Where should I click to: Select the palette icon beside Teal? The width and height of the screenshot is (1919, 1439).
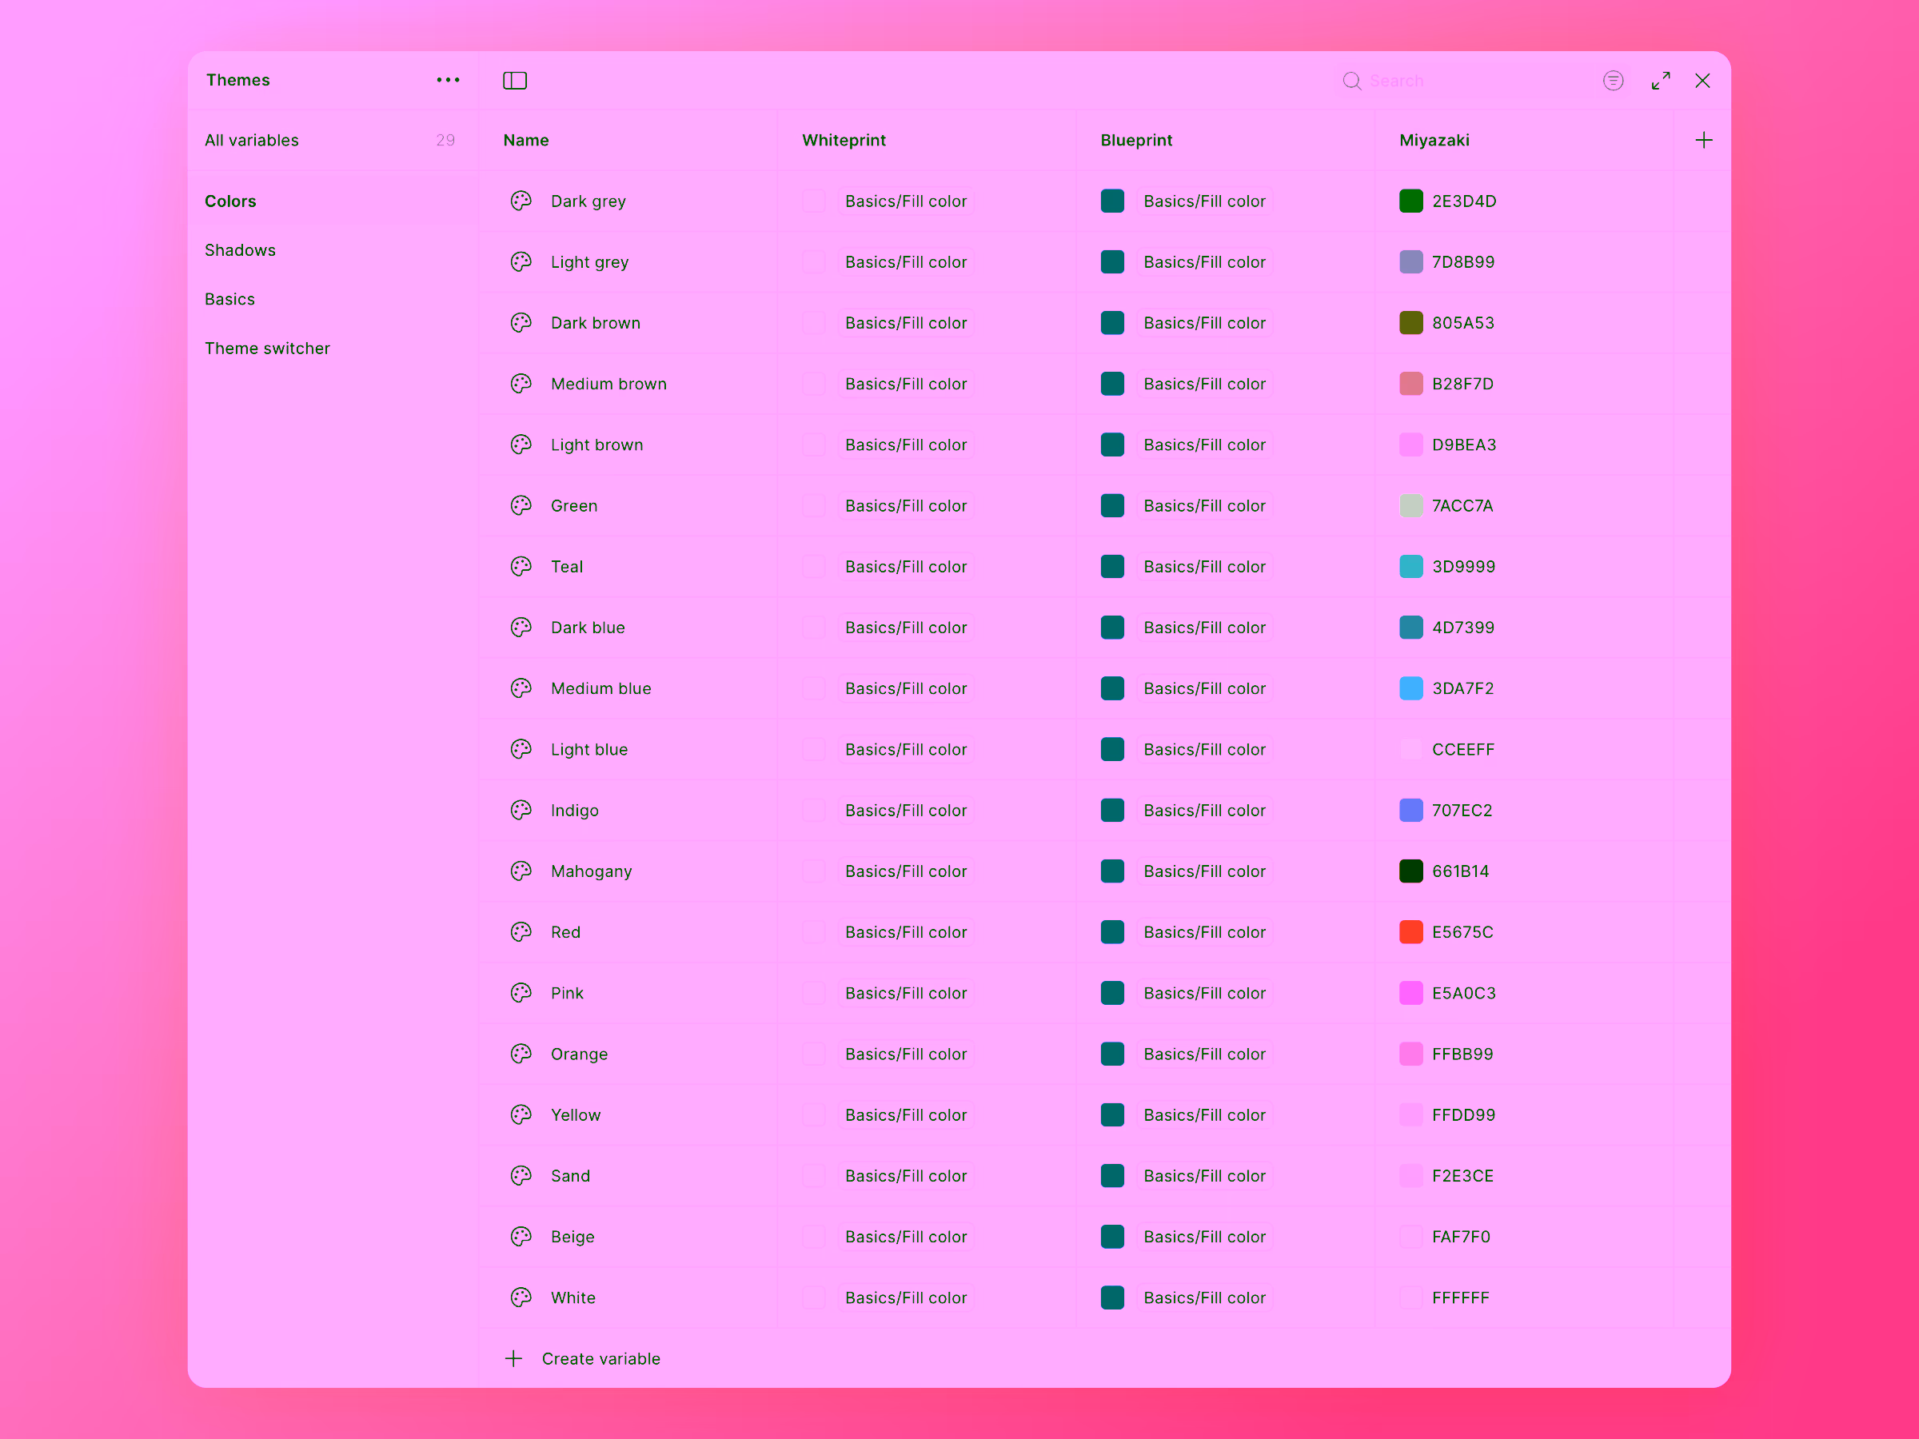521,566
